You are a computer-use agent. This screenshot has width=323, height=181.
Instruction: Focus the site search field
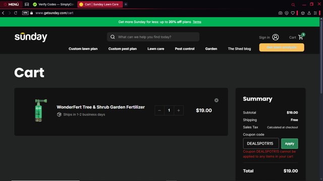(x=153, y=37)
